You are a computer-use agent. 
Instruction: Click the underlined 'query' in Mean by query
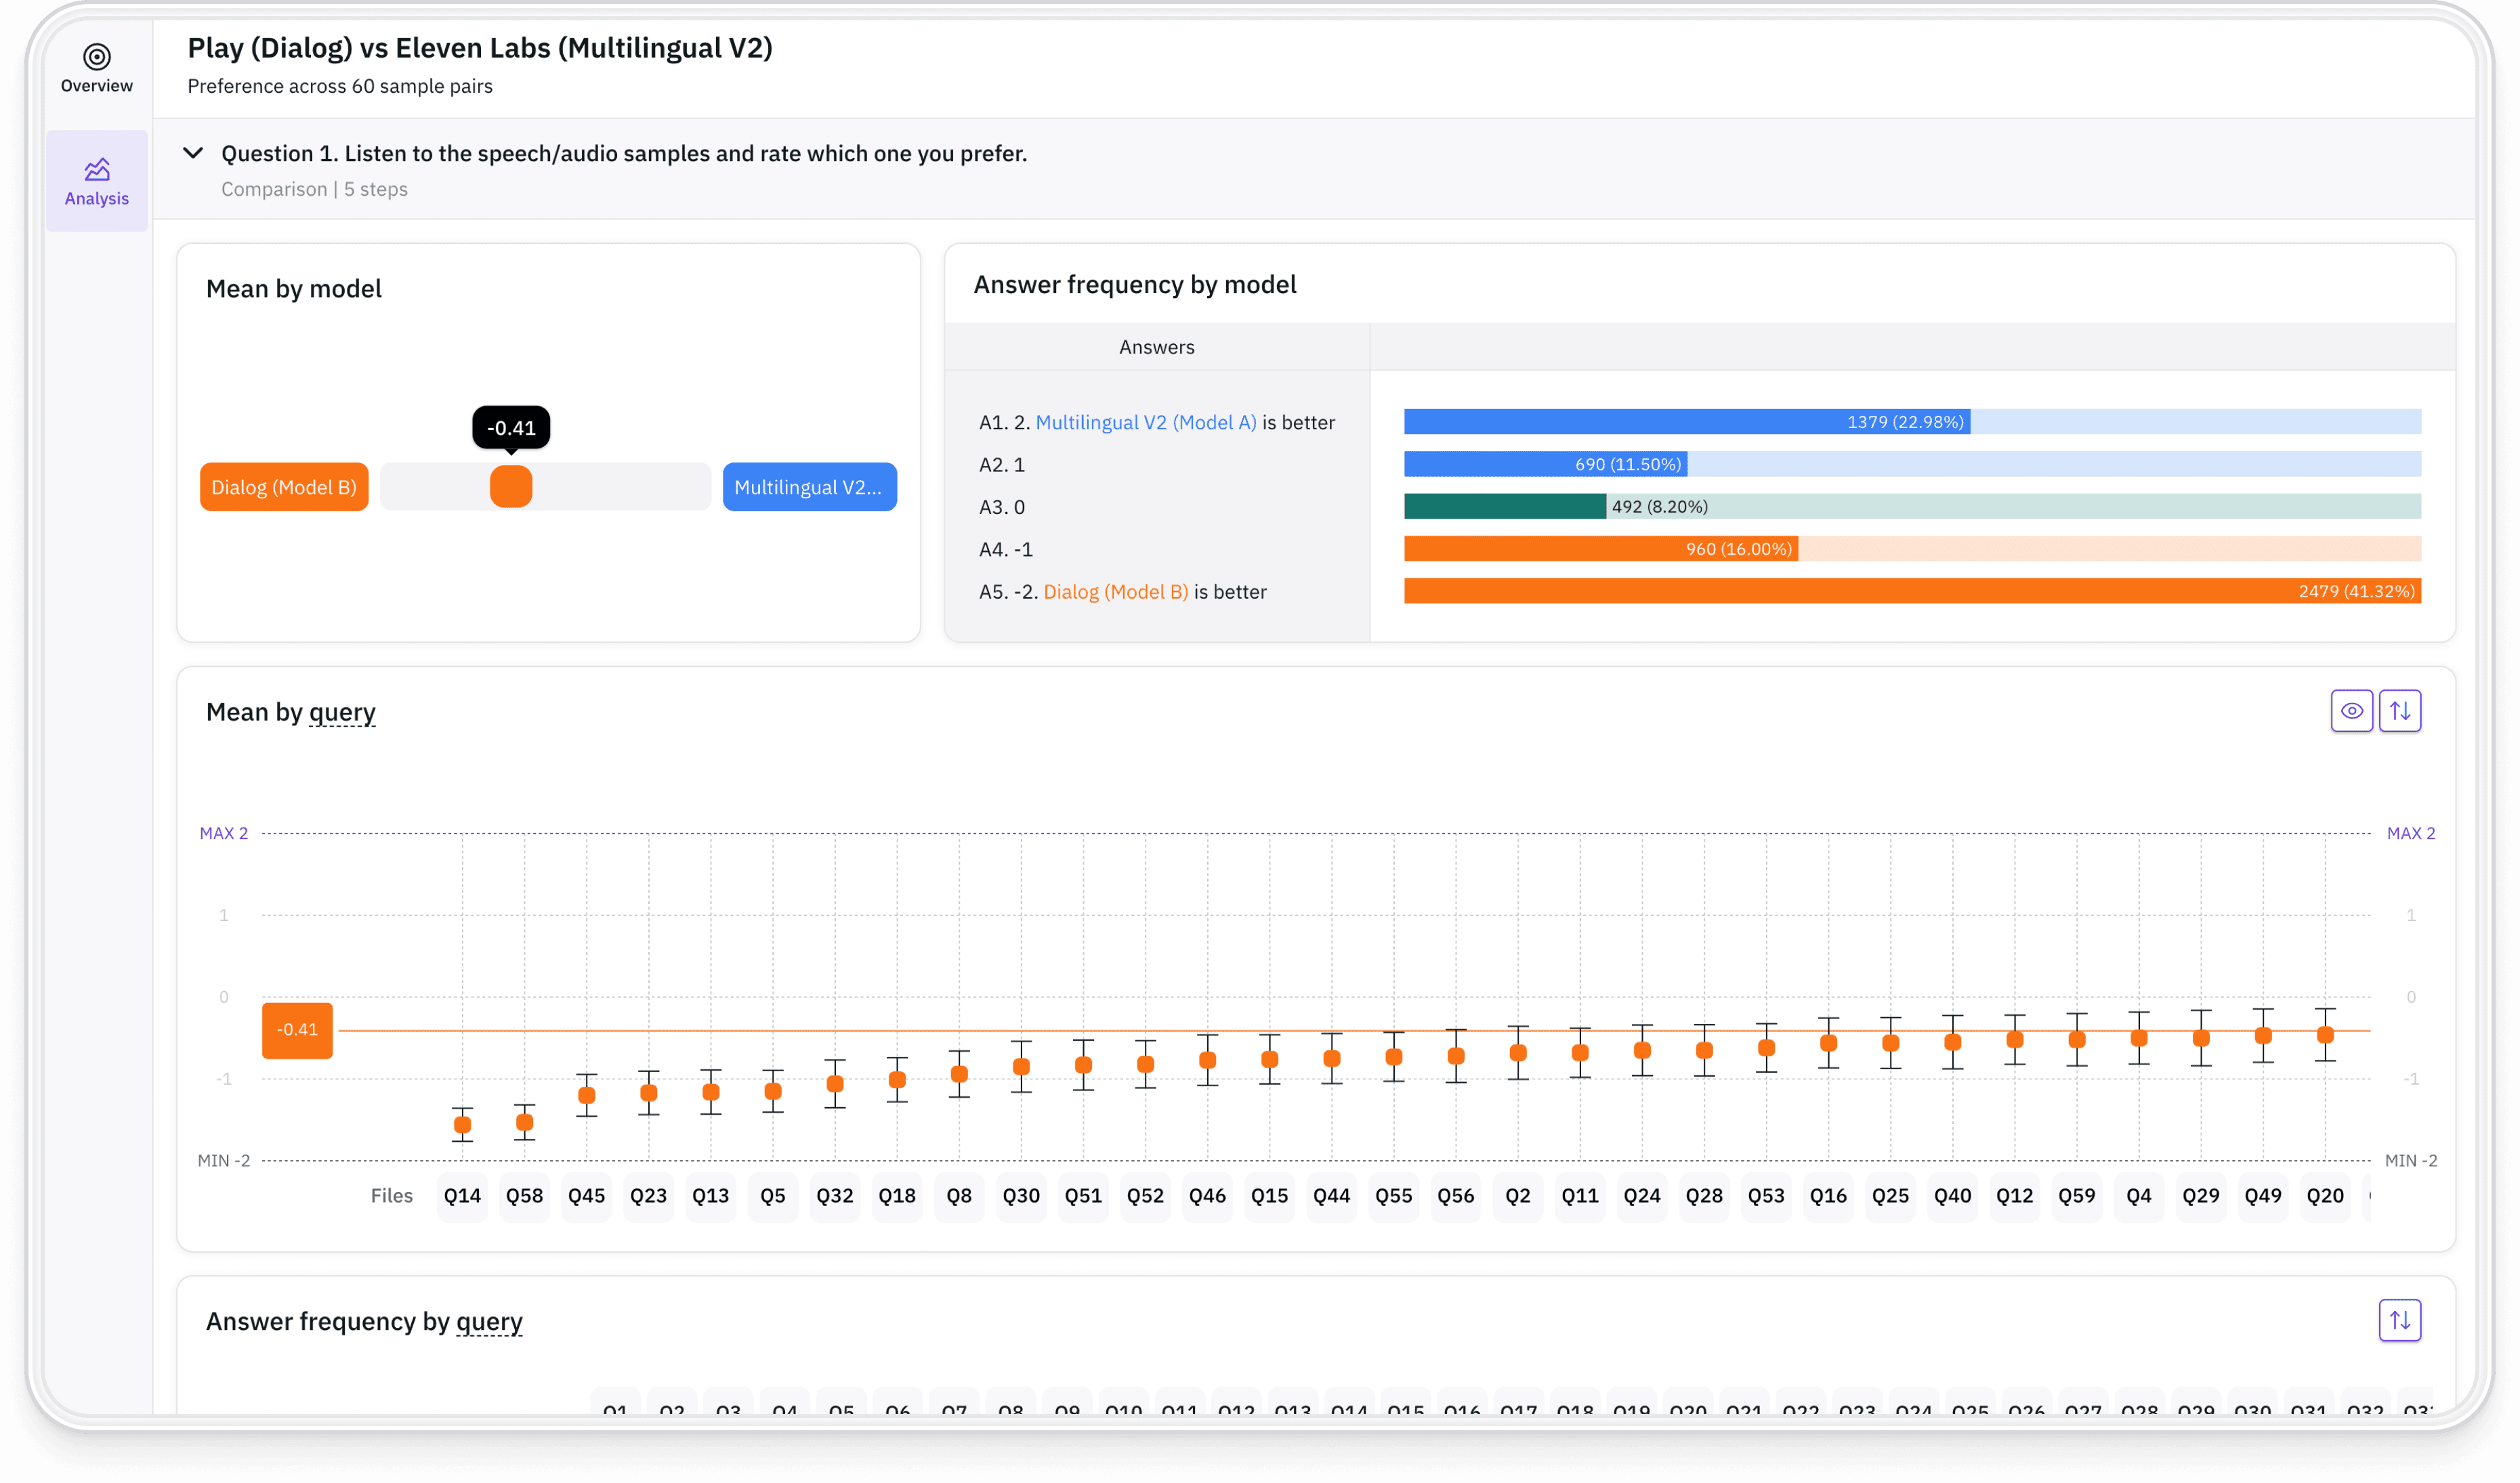[x=342, y=712]
